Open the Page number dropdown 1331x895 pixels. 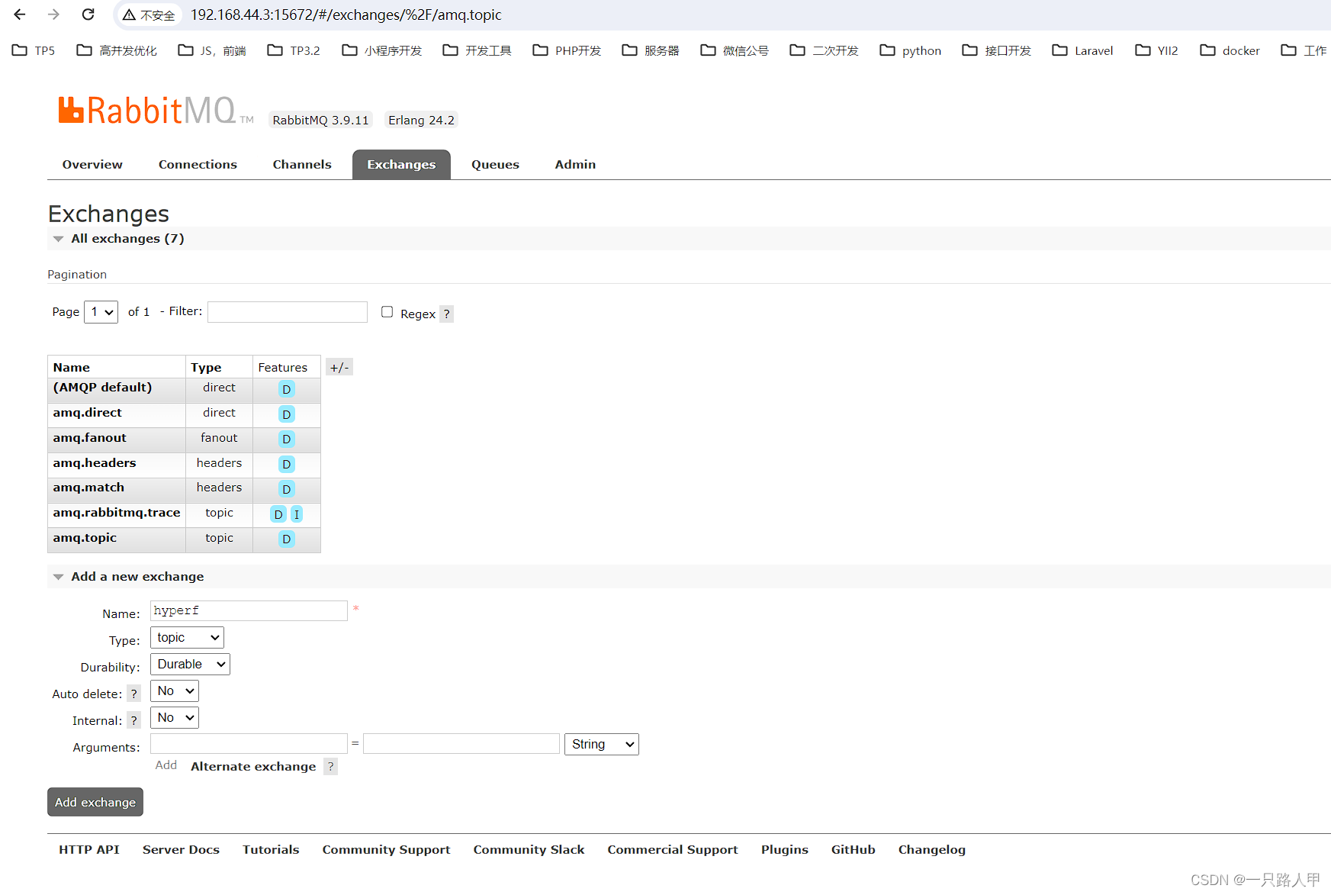101,312
